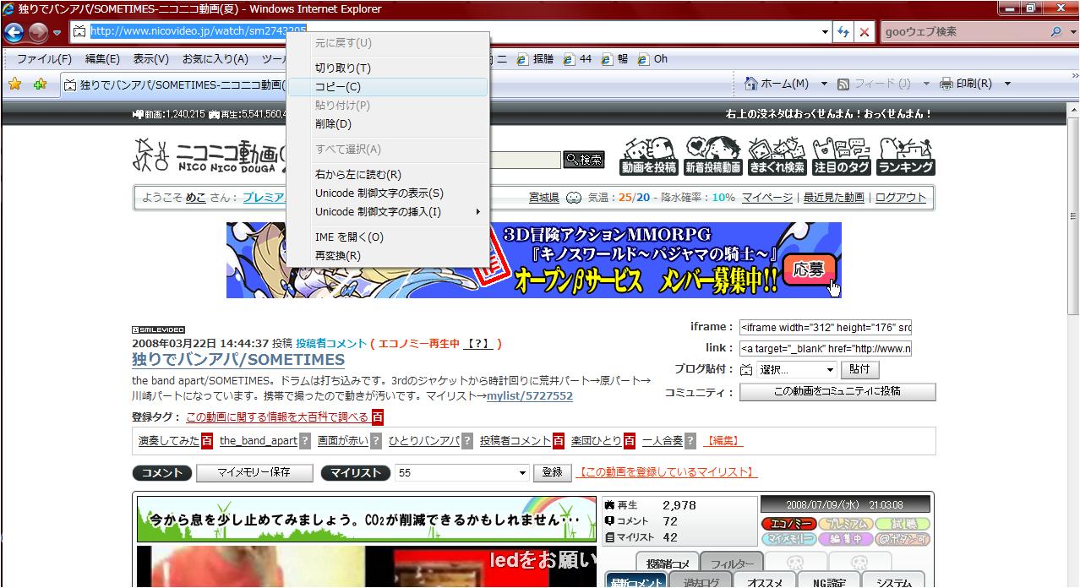Choose IME を開く(O) in context menu
The image size is (1080, 588).
pyautogui.click(x=388, y=237)
